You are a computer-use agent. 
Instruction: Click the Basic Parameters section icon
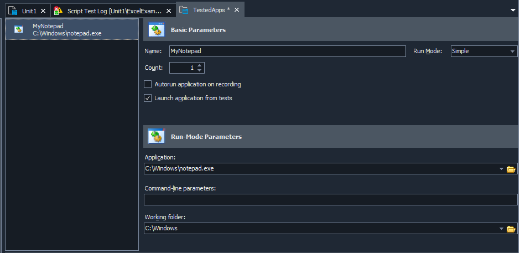click(x=157, y=30)
